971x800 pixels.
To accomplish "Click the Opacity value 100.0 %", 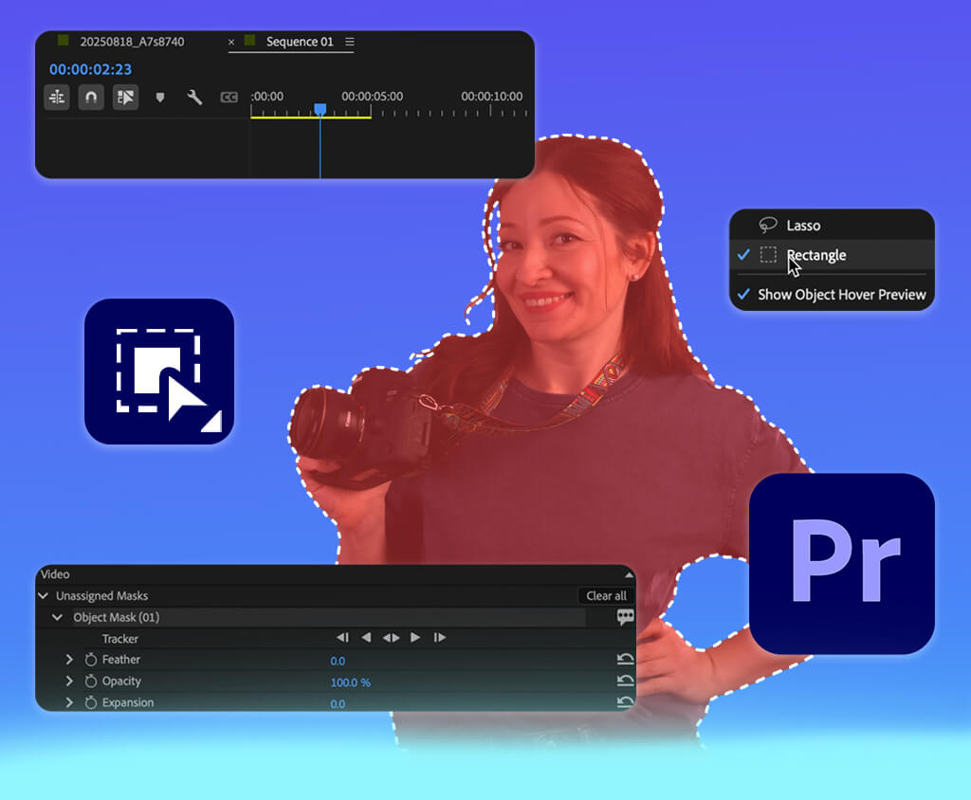I will click(351, 682).
